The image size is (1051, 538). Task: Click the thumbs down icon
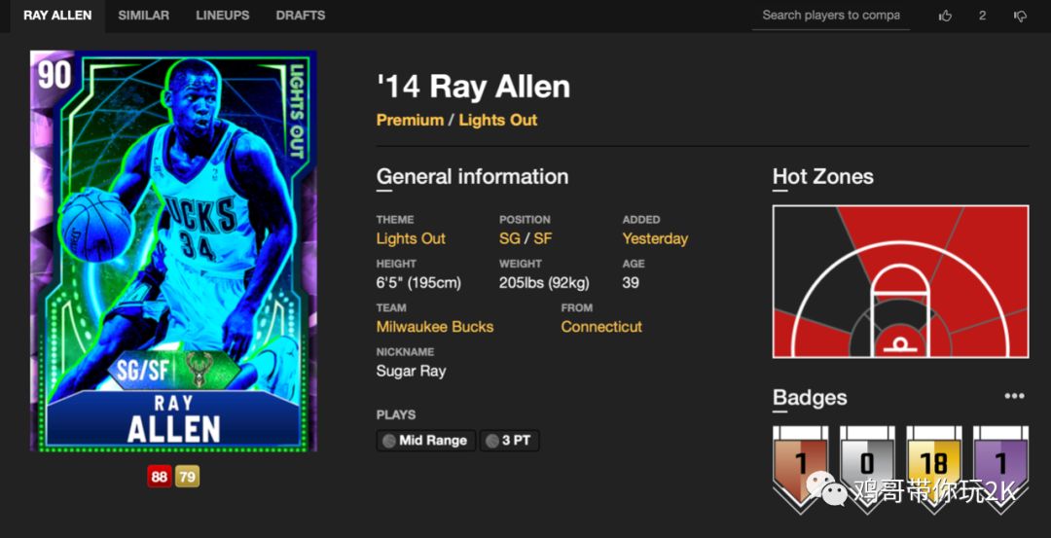pyautogui.click(x=1020, y=16)
